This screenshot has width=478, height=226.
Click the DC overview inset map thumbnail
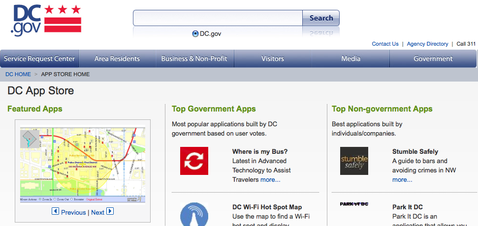[30, 140]
